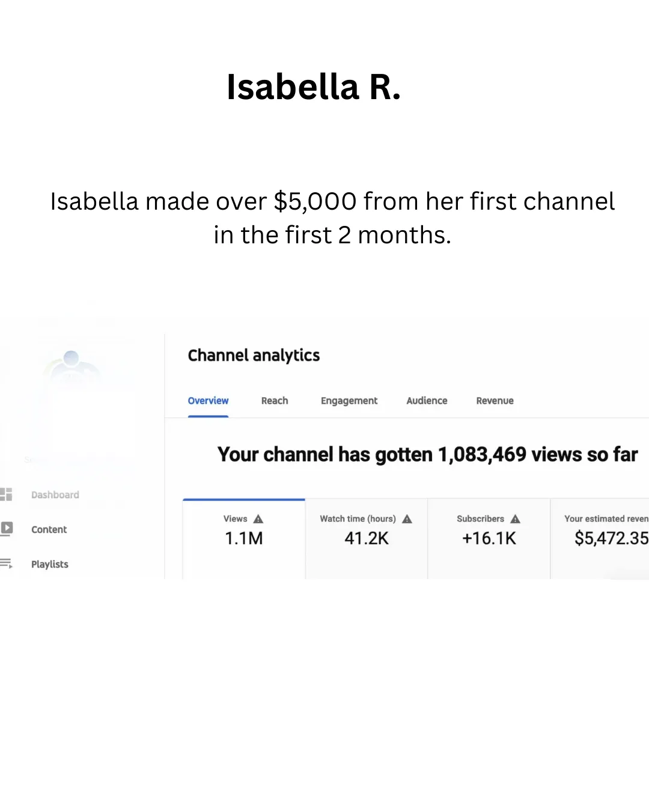Select the Subscribers +16.1K card
Viewport: 649px width, 811px height.
(x=489, y=539)
